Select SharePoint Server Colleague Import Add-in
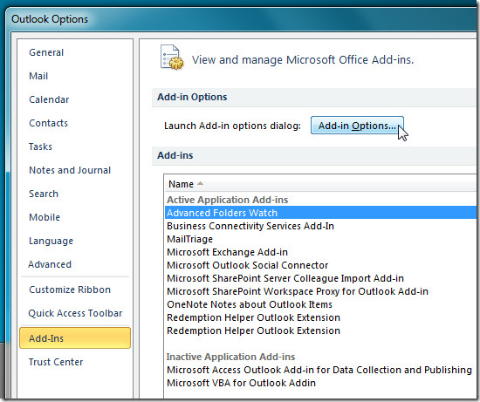The width and height of the screenshot is (480, 402). pos(321,278)
